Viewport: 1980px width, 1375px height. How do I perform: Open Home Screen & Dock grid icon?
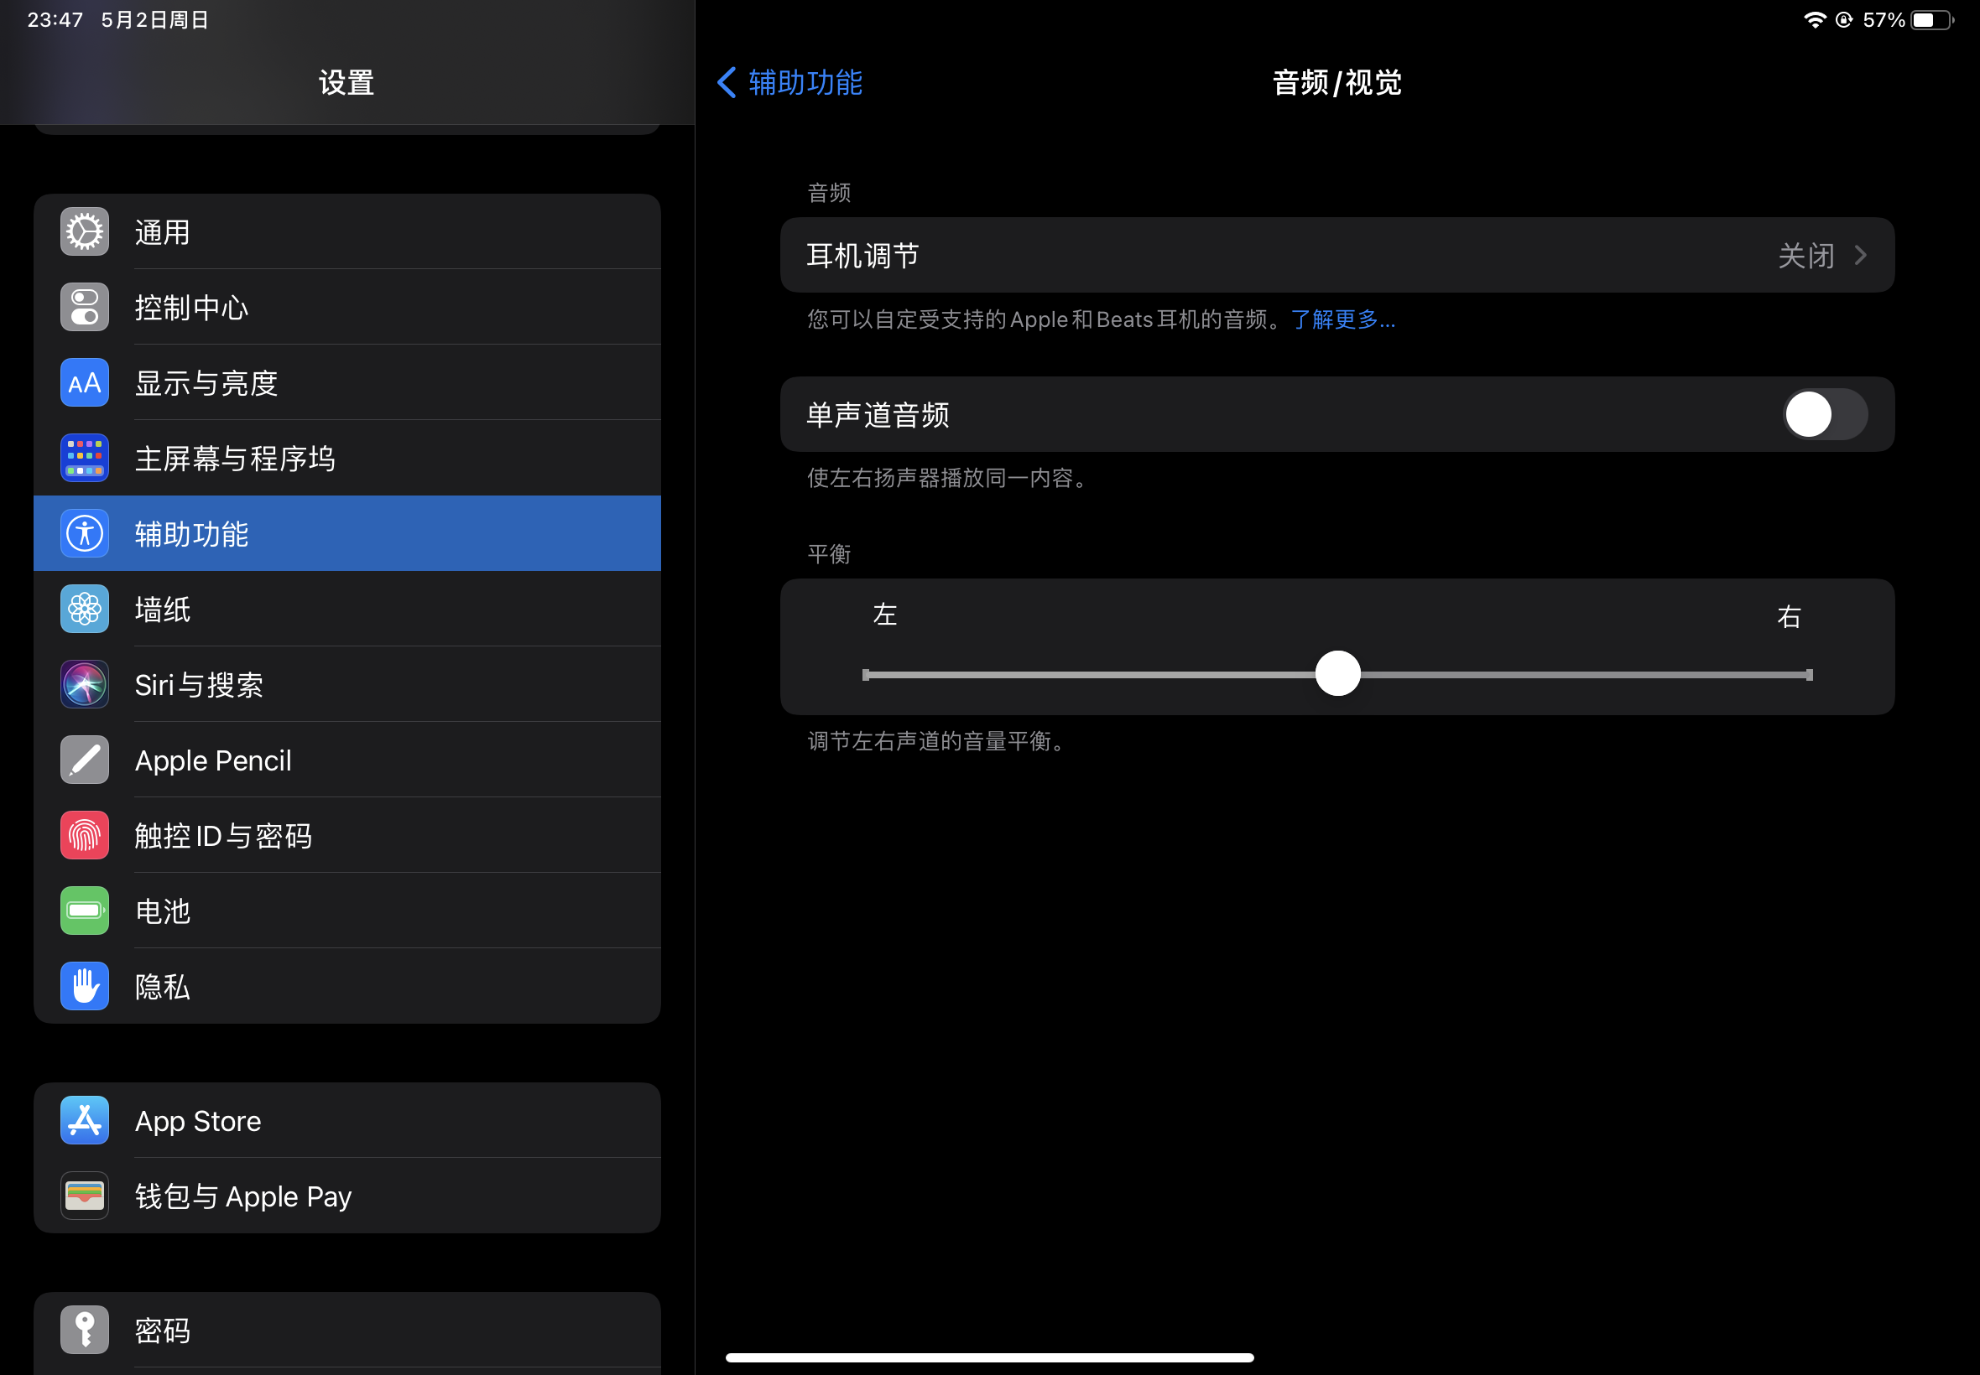click(85, 459)
